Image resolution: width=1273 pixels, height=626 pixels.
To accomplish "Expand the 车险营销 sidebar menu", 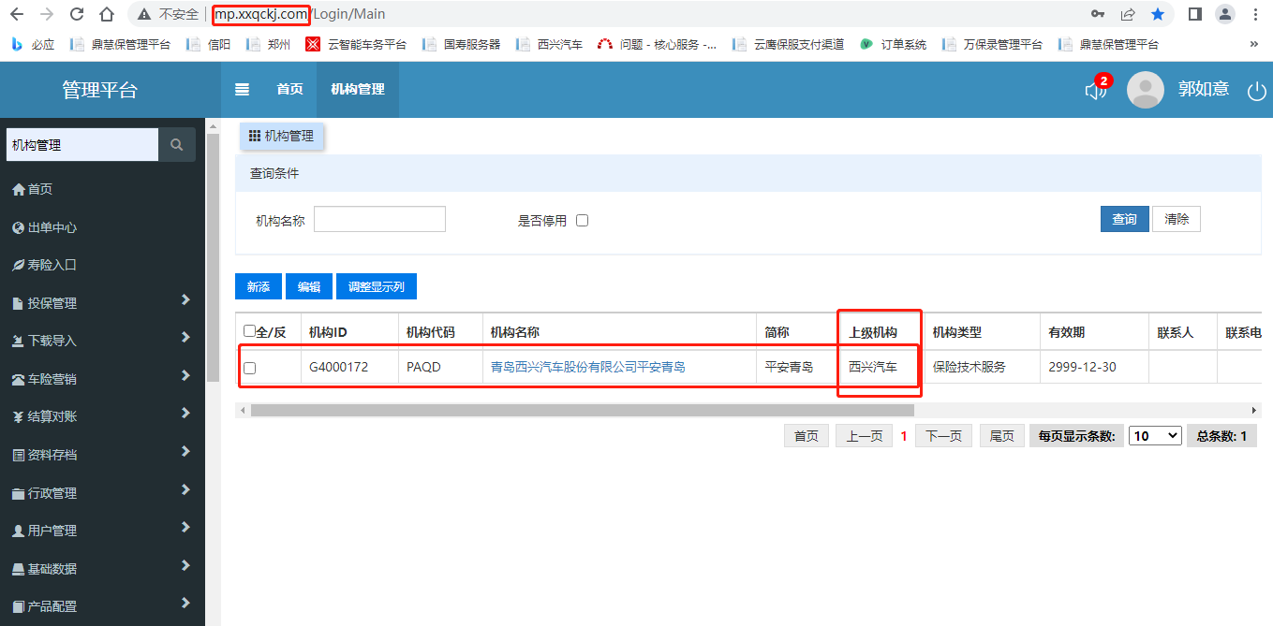I will 102,379.
